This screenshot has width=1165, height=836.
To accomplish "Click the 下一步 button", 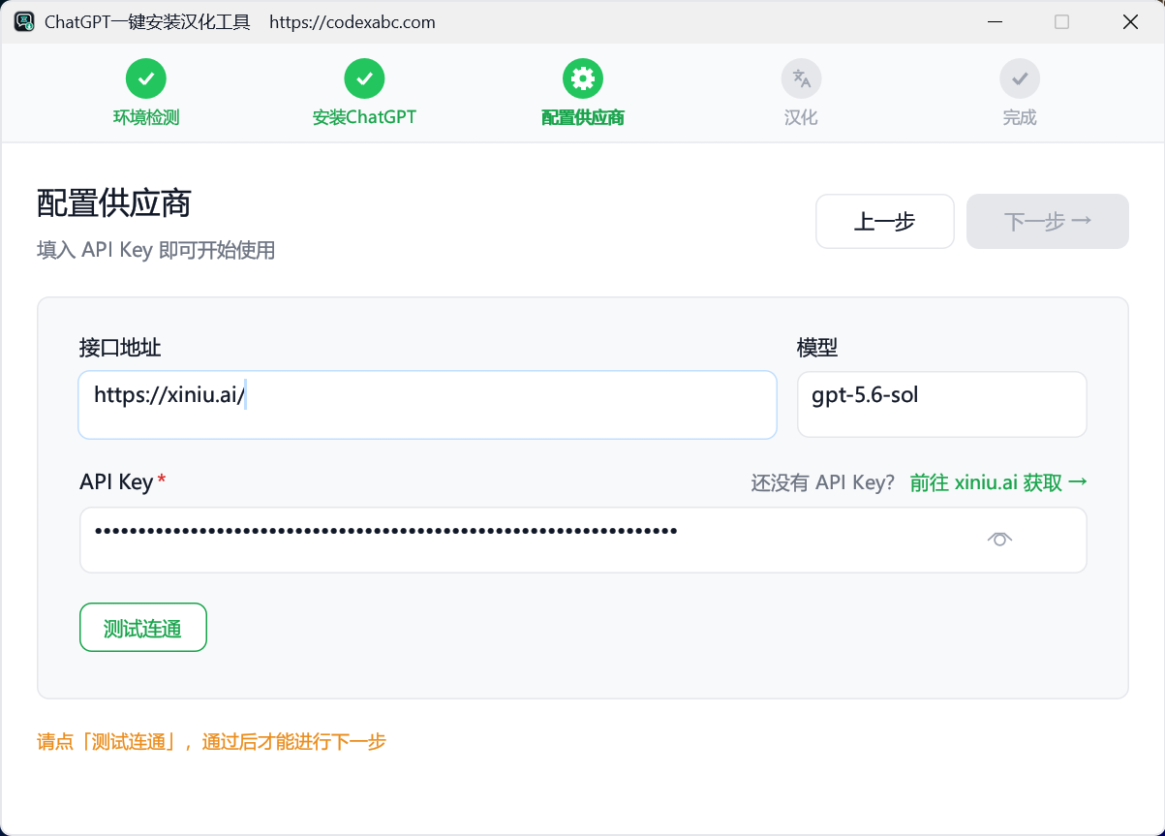I will tap(1048, 222).
